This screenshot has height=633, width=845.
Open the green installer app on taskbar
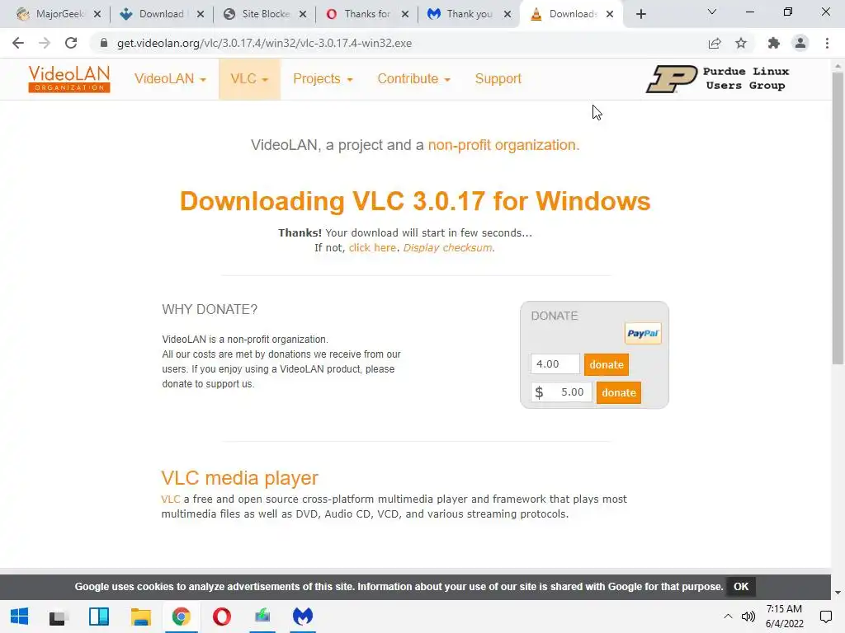click(262, 617)
